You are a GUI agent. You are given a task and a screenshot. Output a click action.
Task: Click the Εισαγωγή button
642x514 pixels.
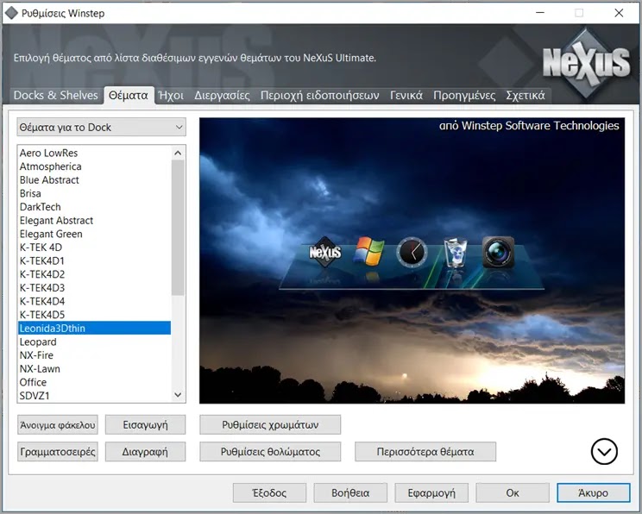click(145, 425)
